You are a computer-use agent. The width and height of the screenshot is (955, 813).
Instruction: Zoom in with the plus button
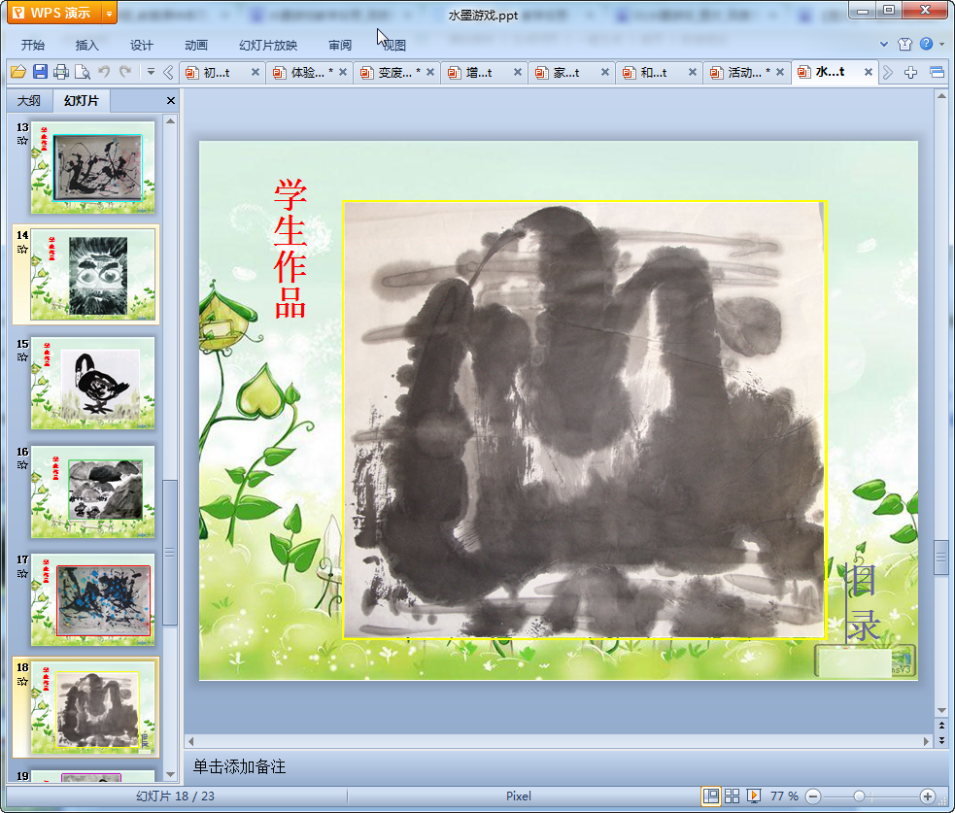point(928,796)
